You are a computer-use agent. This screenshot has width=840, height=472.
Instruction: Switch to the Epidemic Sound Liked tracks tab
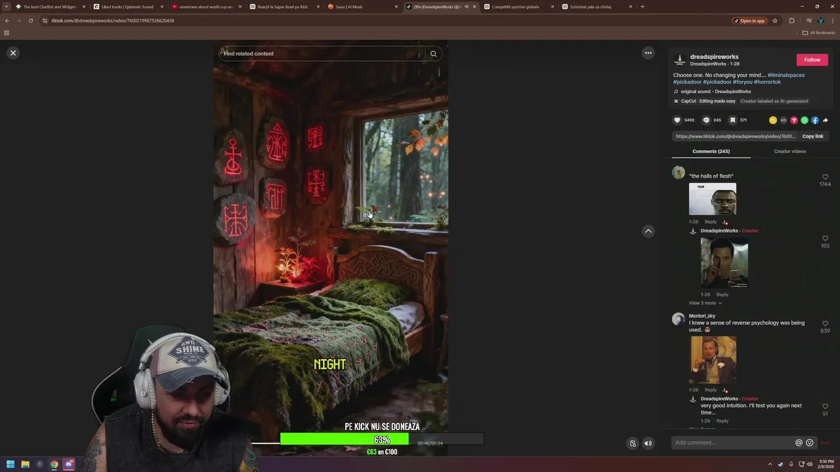coord(127,7)
